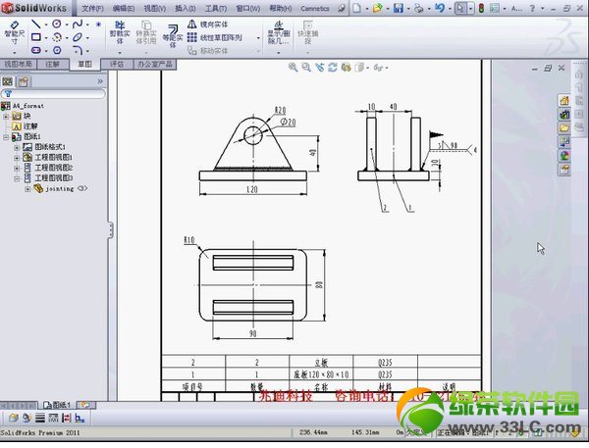This screenshot has height=448, width=589.
Task: Click the Offset Entities (等距实体) icon
Action: tap(173, 36)
